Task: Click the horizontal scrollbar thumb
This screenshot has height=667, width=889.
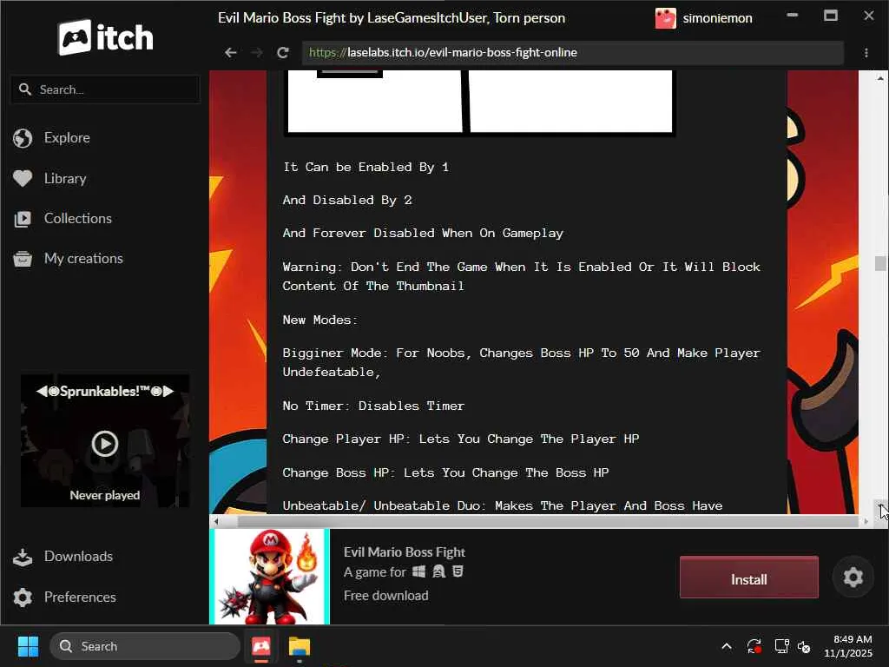Action: pos(548,521)
